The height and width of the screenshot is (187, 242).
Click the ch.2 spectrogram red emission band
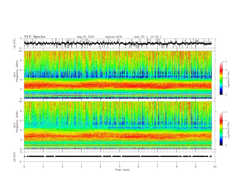(118, 136)
